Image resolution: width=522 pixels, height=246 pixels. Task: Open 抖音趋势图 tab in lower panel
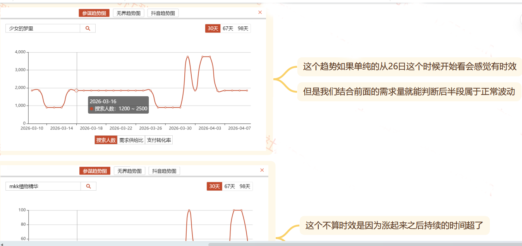(164, 171)
